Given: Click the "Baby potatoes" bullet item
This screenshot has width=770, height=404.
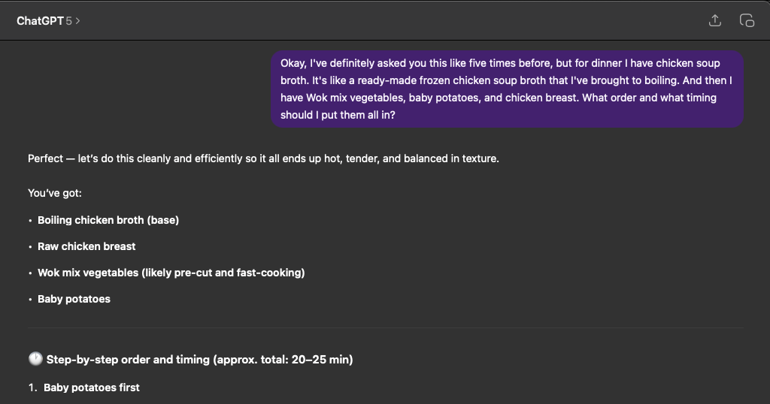Looking at the screenshot, I should pyautogui.click(x=74, y=299).
